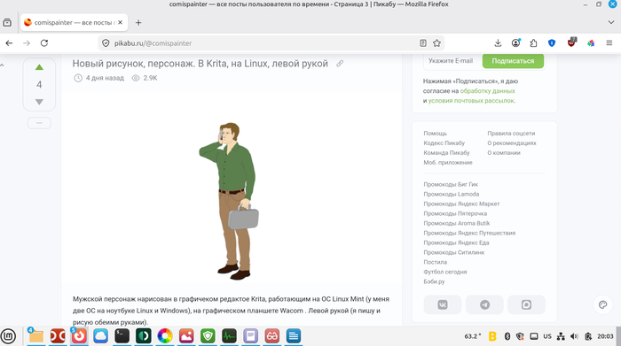This screenshot has height=346, width=621.
Task: Open Кодекс Пикабу link
Action: [x=444, y=143]
